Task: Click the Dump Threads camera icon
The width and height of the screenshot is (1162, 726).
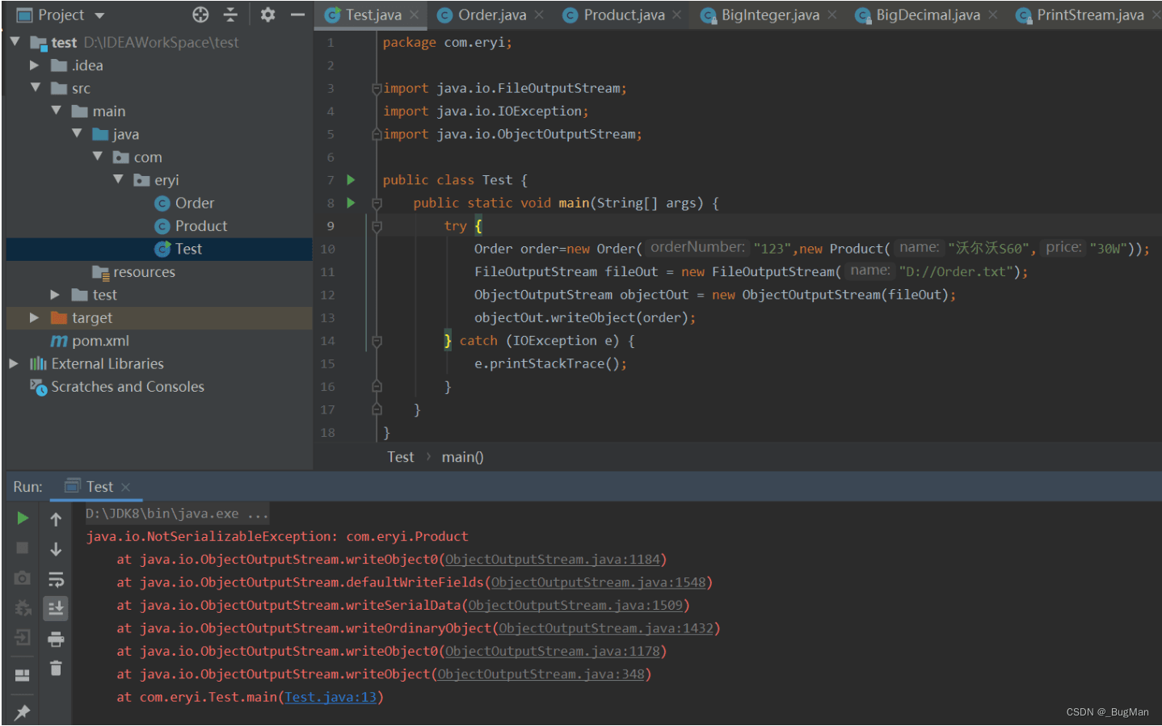Action: point(23,578)
